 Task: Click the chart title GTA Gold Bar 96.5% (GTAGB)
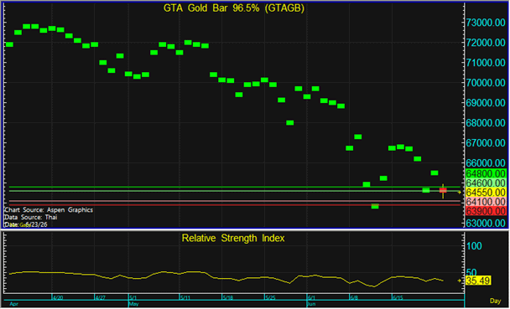click(x=233, y=8)
